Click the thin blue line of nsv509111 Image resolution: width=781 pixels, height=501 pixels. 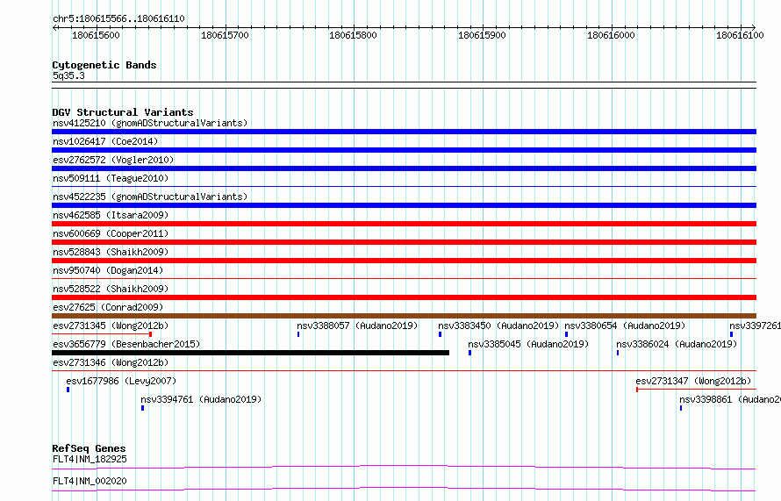(404, 187)
